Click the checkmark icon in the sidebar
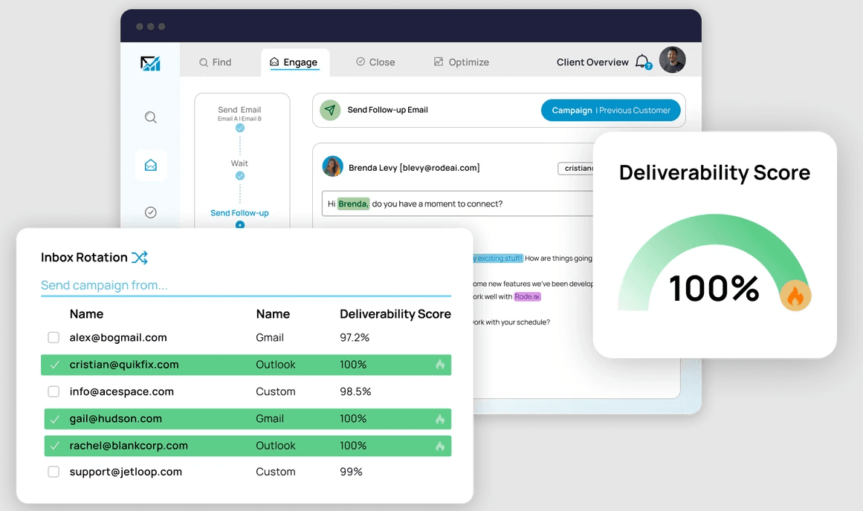This screenshot has width=863, height=511. point(151,212)
